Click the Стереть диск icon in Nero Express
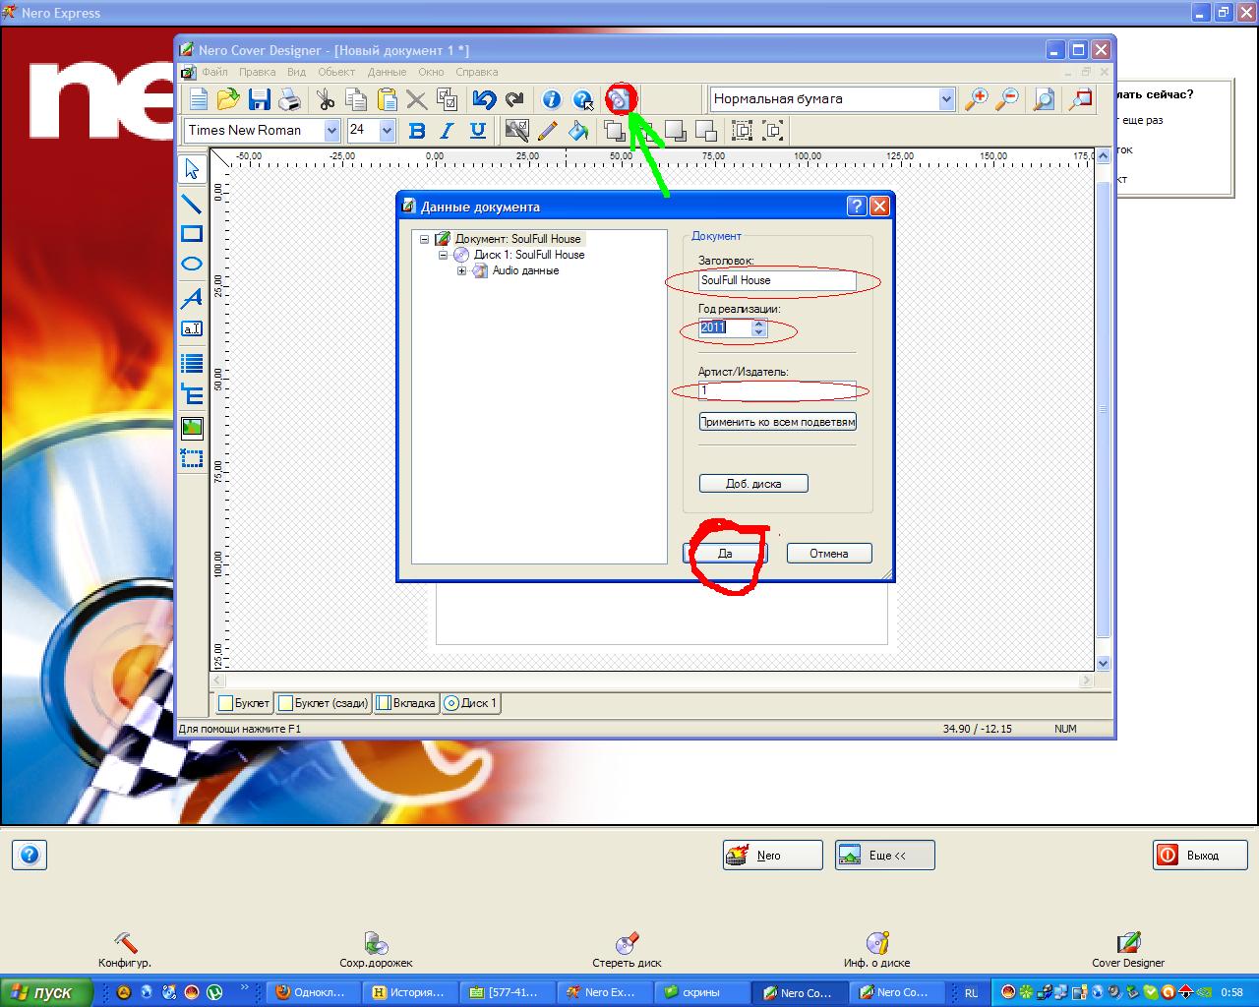This screenshot has width=1259, height=1007. click(627, 951)
